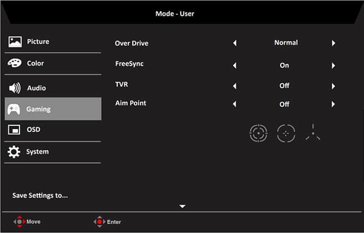Image resolution: width=364 pixels, height=233 pixels.
Task: Toggle FreeSync with its right arrow
Action: click(x=333, y=65)
